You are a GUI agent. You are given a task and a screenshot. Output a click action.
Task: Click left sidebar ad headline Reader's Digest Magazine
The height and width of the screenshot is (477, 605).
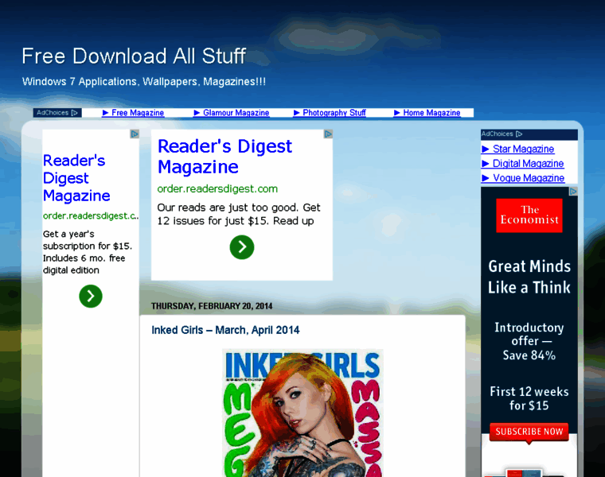76,178
